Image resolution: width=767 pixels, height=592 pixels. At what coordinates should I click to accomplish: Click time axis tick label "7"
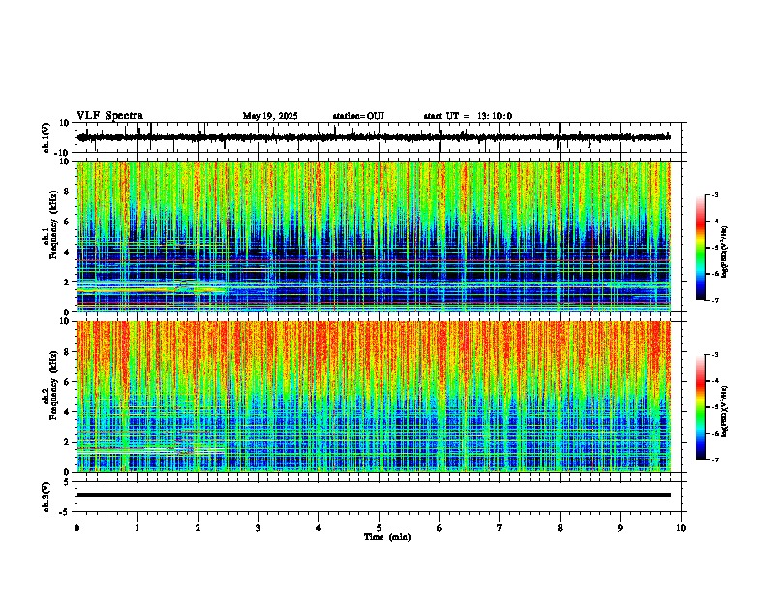pyautogui.click(x=500, y=528)
